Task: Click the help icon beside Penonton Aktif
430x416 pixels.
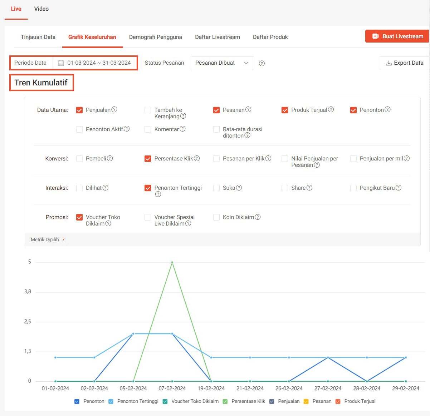Action: (x=127, y=129)
